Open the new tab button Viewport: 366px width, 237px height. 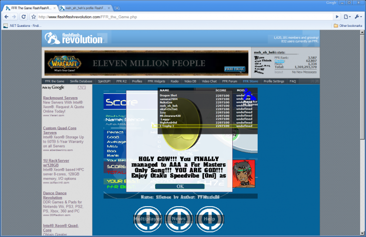point(117,8)
